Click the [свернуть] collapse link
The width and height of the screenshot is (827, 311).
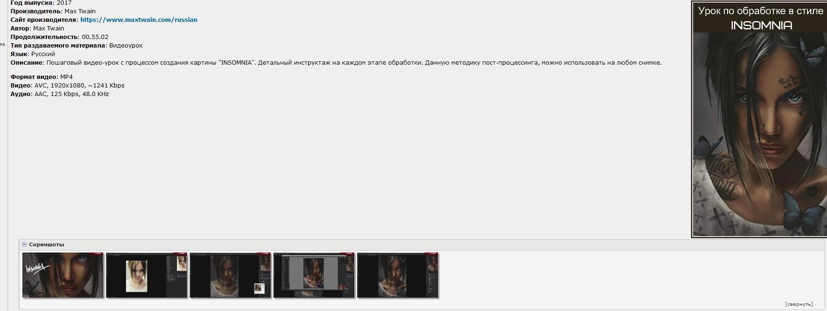[x=798, y=304]
